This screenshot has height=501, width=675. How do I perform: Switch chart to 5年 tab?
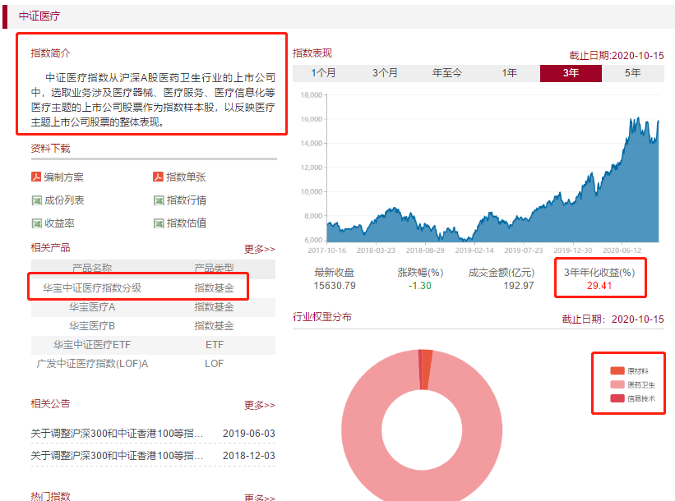pyautogui.click(x=633, y=73)
